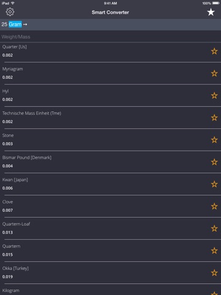
Task: Star the Okka [Turkey] result
Action: [214, 273]
